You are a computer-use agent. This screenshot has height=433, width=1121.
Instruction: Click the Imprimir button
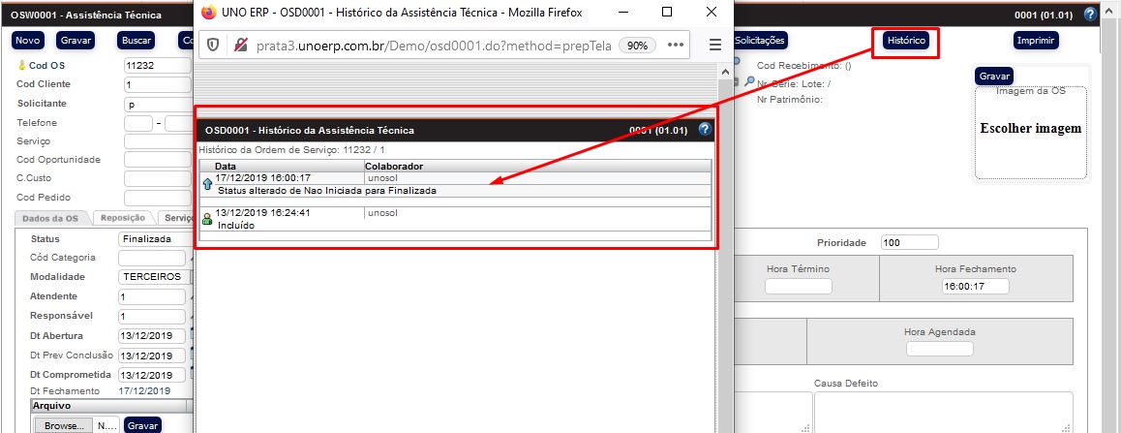click(1035, 41)
